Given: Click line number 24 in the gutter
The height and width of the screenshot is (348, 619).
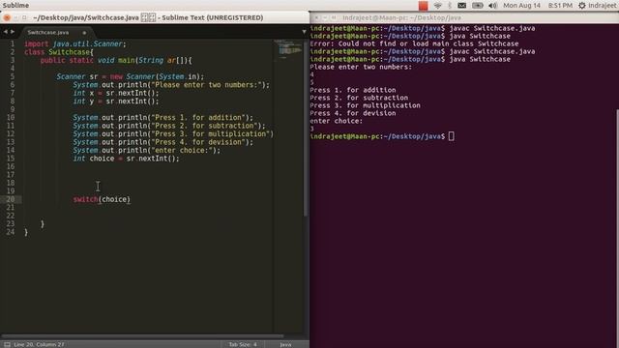Looking at the screenshot, I should click(x=11, y=232).
